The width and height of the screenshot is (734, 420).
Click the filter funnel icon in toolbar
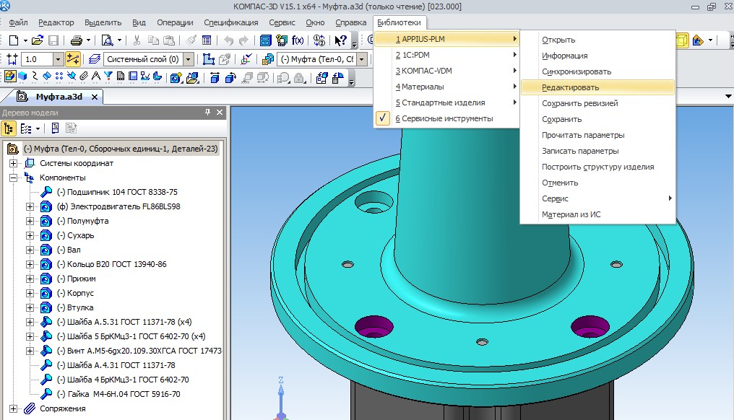pos(109,76)
